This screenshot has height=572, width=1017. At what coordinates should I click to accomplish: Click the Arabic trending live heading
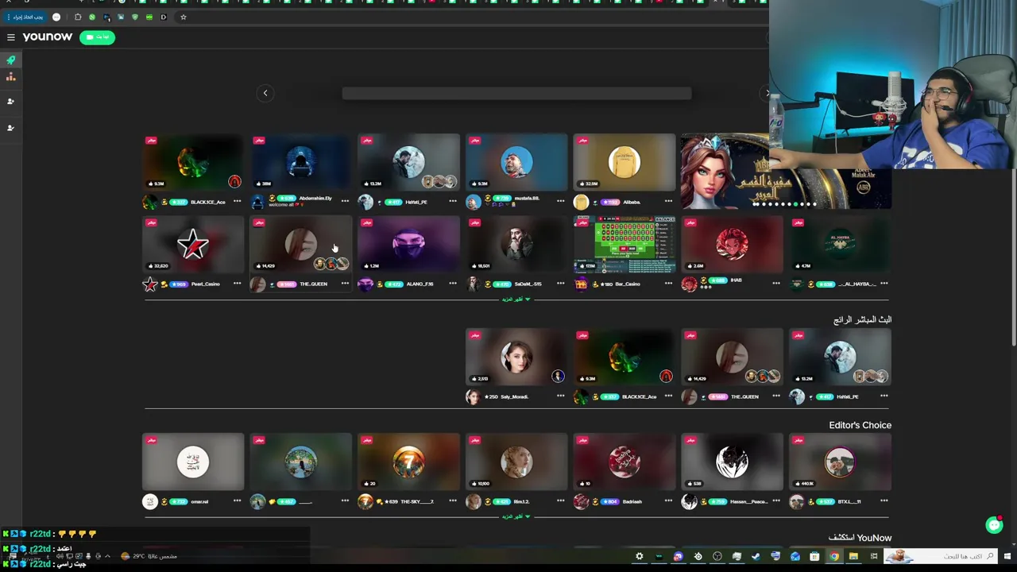coord(862,319)
